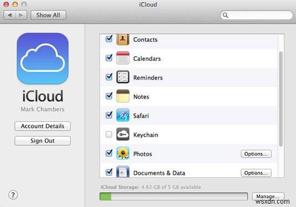This screenshot has height=207, width=296.
Task: Click the iCloud storage usage bar
Action: point(174,197)
